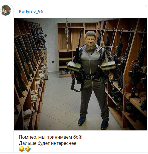Click the belt buckle in the photo
Screen dimensions: 148x154
point(88,77)
